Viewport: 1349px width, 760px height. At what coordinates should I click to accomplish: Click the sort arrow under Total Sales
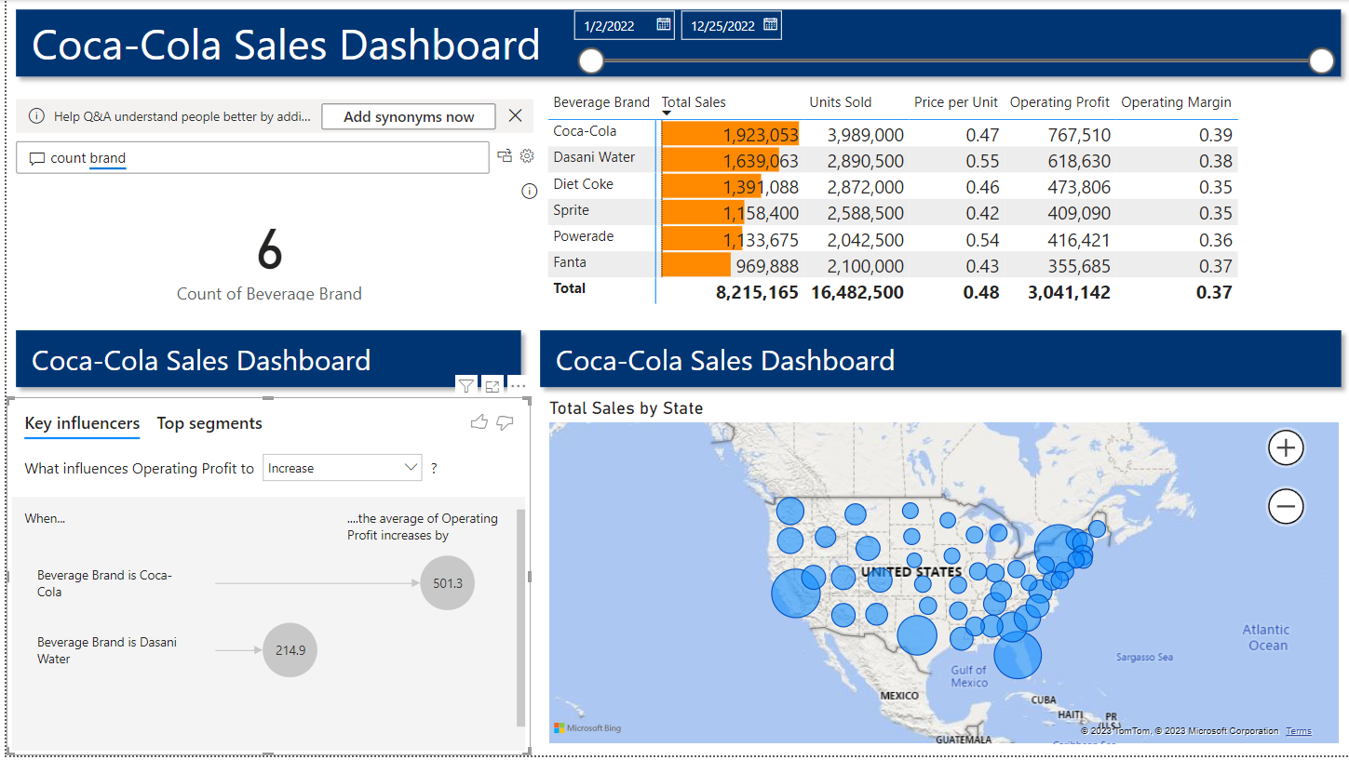tap(667, 113)
